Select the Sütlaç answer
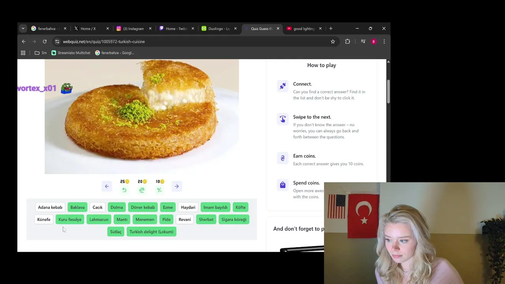Image resolution: width=505 pixels, height=284 pixels. pyautogui.click(x=116, y=232)
